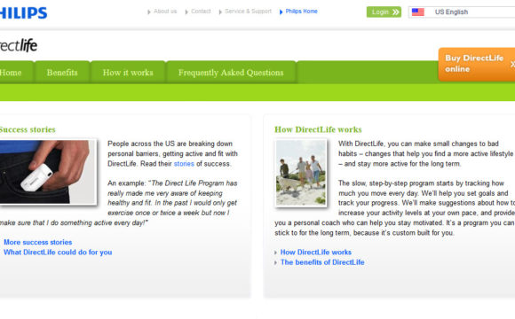Click the family on beach thumbnail
The height and width of the screenshot is (319, 515).
(300, 173)
